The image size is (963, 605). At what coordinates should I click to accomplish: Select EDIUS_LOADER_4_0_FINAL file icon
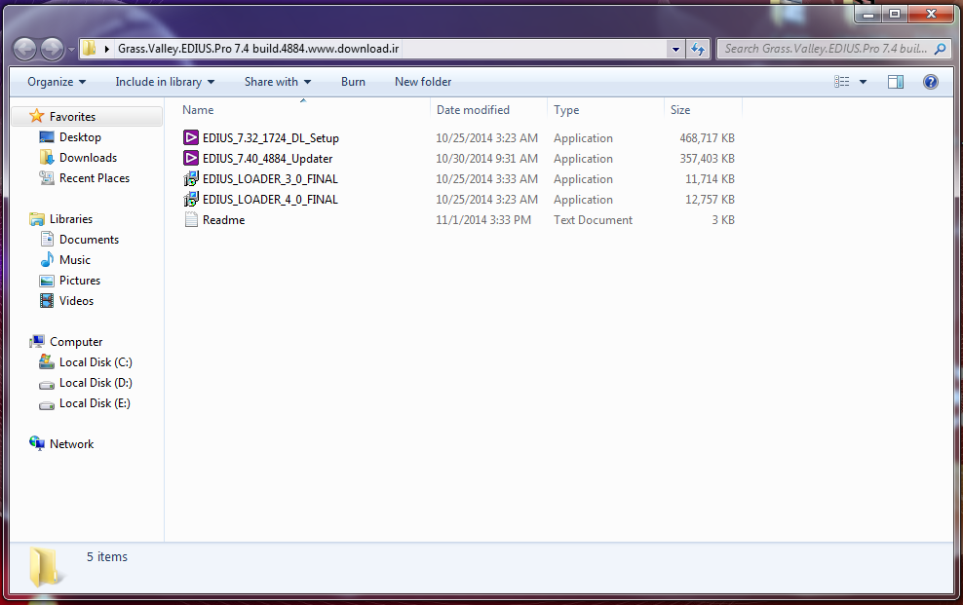point(191,199)
